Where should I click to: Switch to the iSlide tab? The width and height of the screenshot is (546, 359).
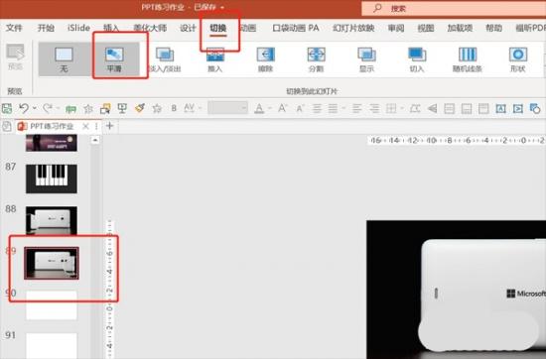(x=78, y=28)
